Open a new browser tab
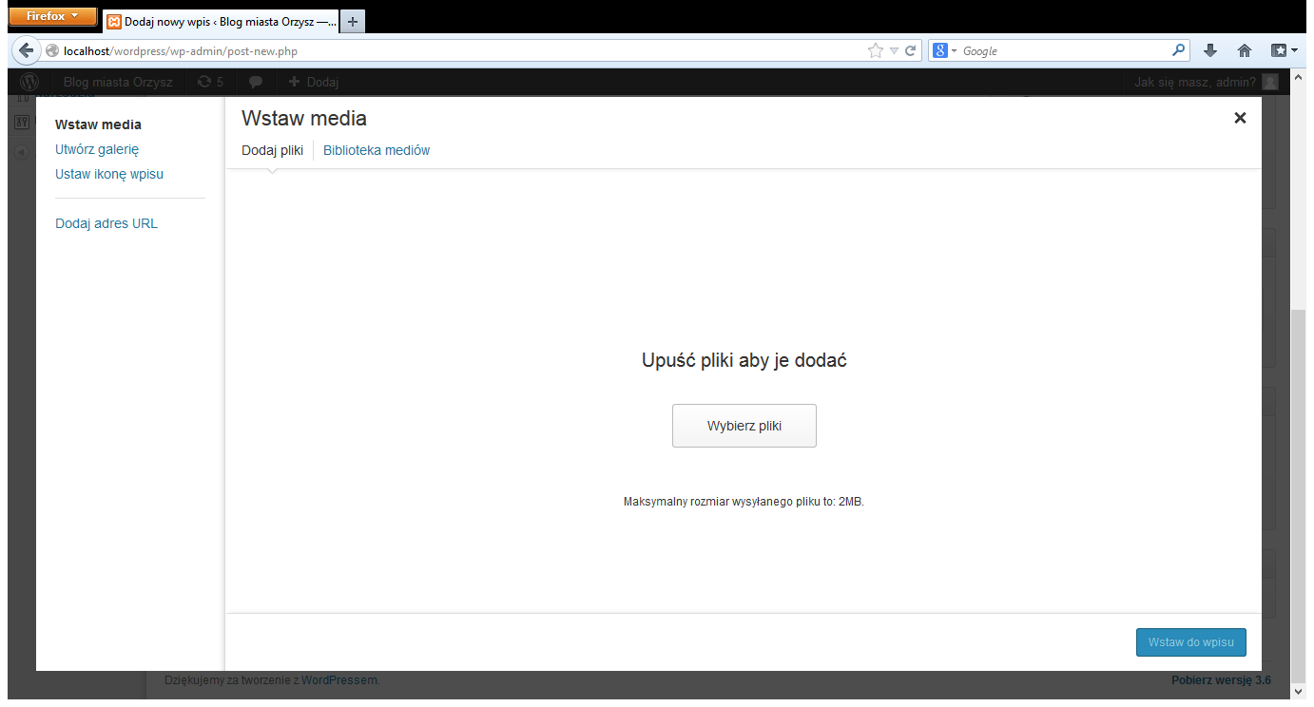1314x707 pixels. coord(352,21)
